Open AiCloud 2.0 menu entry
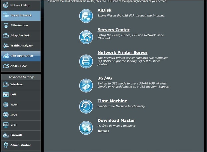The width and height of the screenshot is (207, 152). pyautogui.click(x=21, y=66)
